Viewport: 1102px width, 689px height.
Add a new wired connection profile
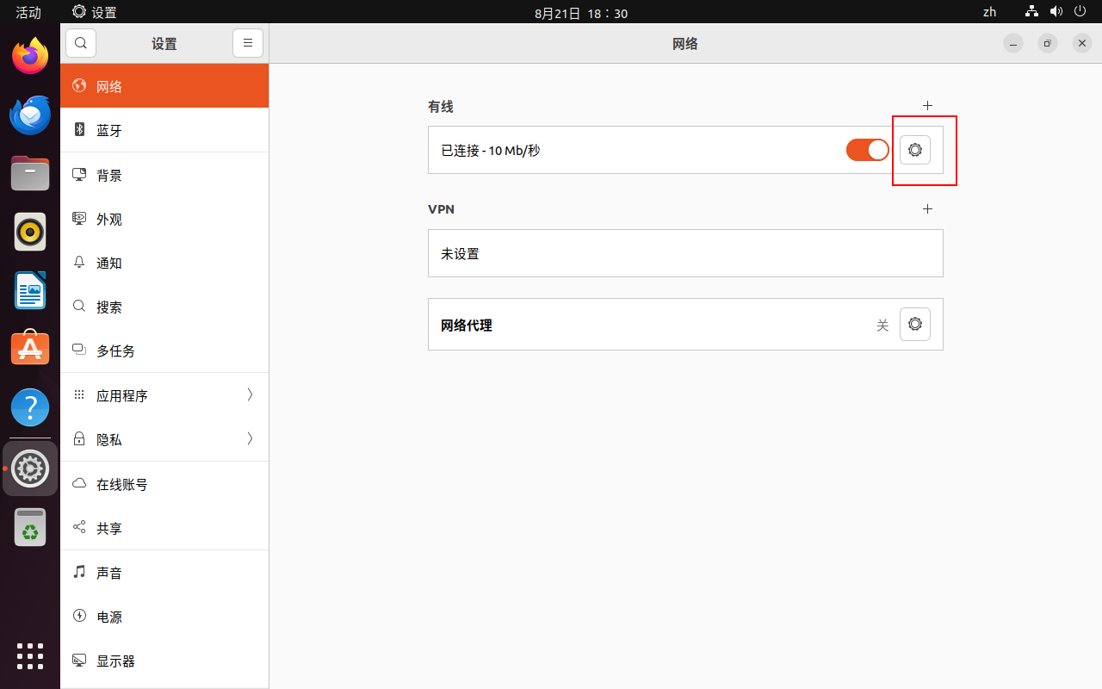[x=927, y=106]
